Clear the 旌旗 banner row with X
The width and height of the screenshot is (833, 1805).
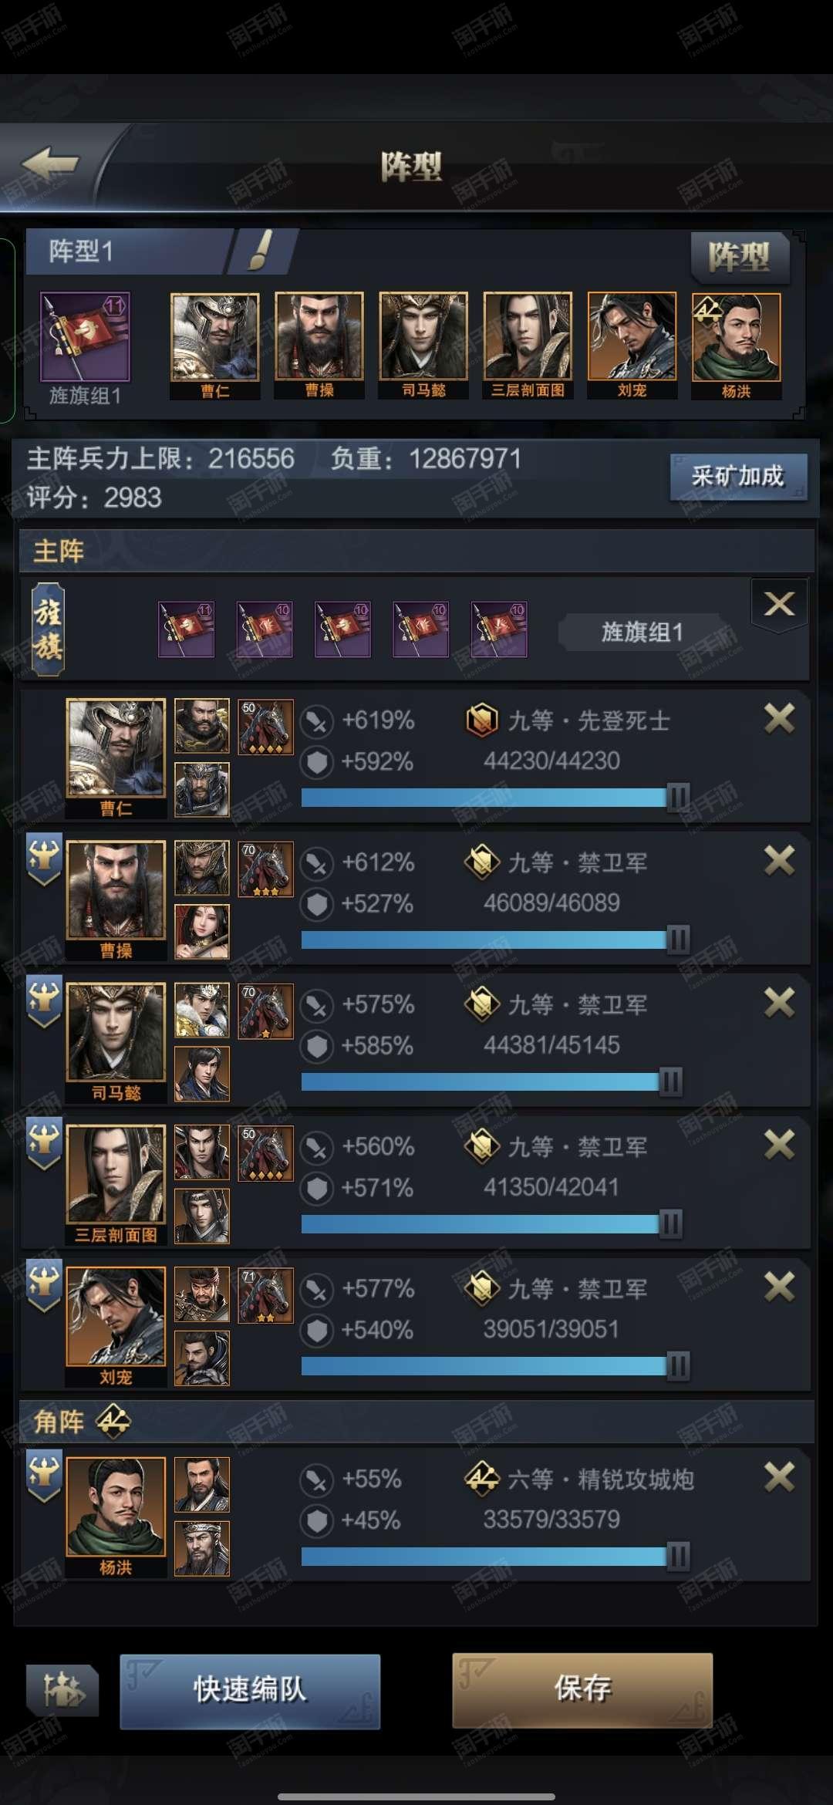coord(779,604)
